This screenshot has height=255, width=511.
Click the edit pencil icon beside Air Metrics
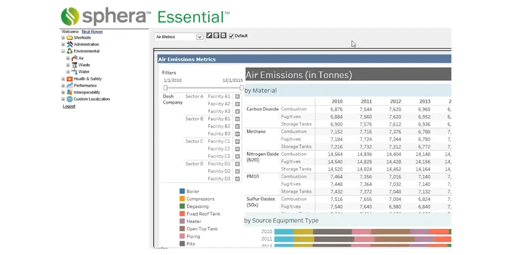pyautogui.click(x=209, y=36)
